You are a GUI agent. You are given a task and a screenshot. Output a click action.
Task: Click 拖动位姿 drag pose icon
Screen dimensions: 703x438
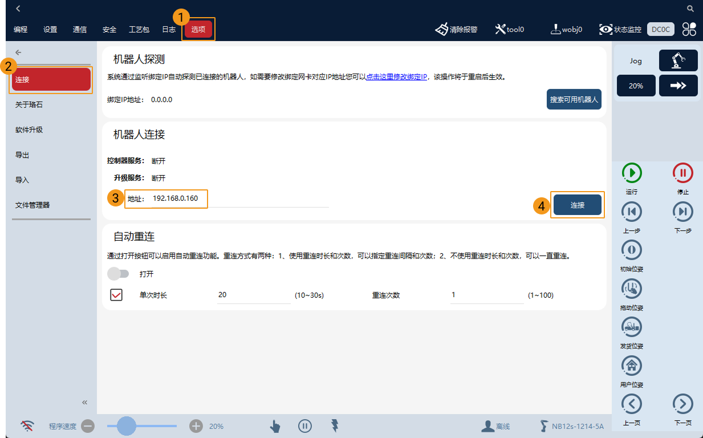coord(632,289)
